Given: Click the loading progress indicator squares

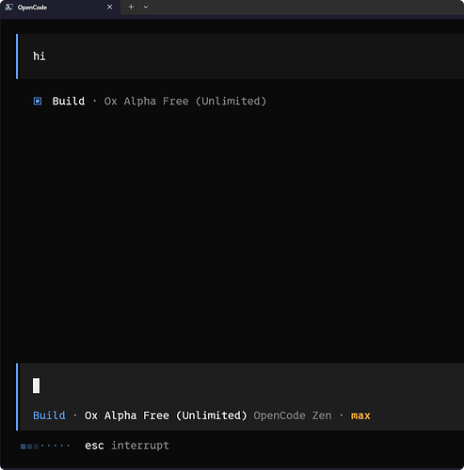Looking at the screenshot, I should click(x=45, y=446).
